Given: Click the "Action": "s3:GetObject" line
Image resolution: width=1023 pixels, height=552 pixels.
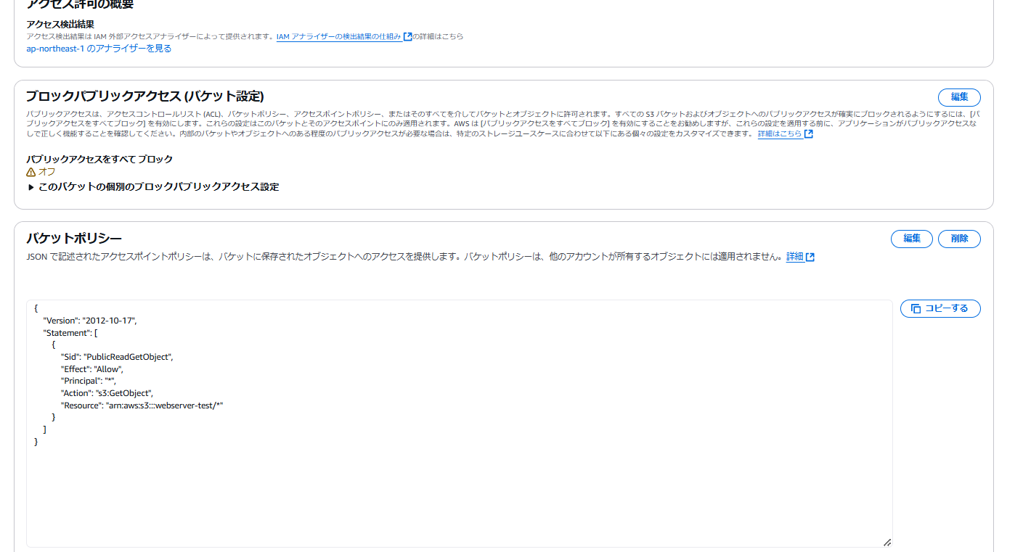Looking at the screenshot, I should pos(107,393).
